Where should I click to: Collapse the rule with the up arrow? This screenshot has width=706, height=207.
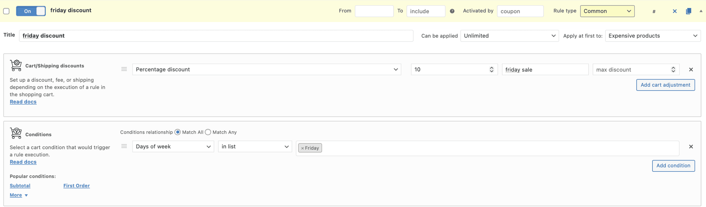click(701, 11)
